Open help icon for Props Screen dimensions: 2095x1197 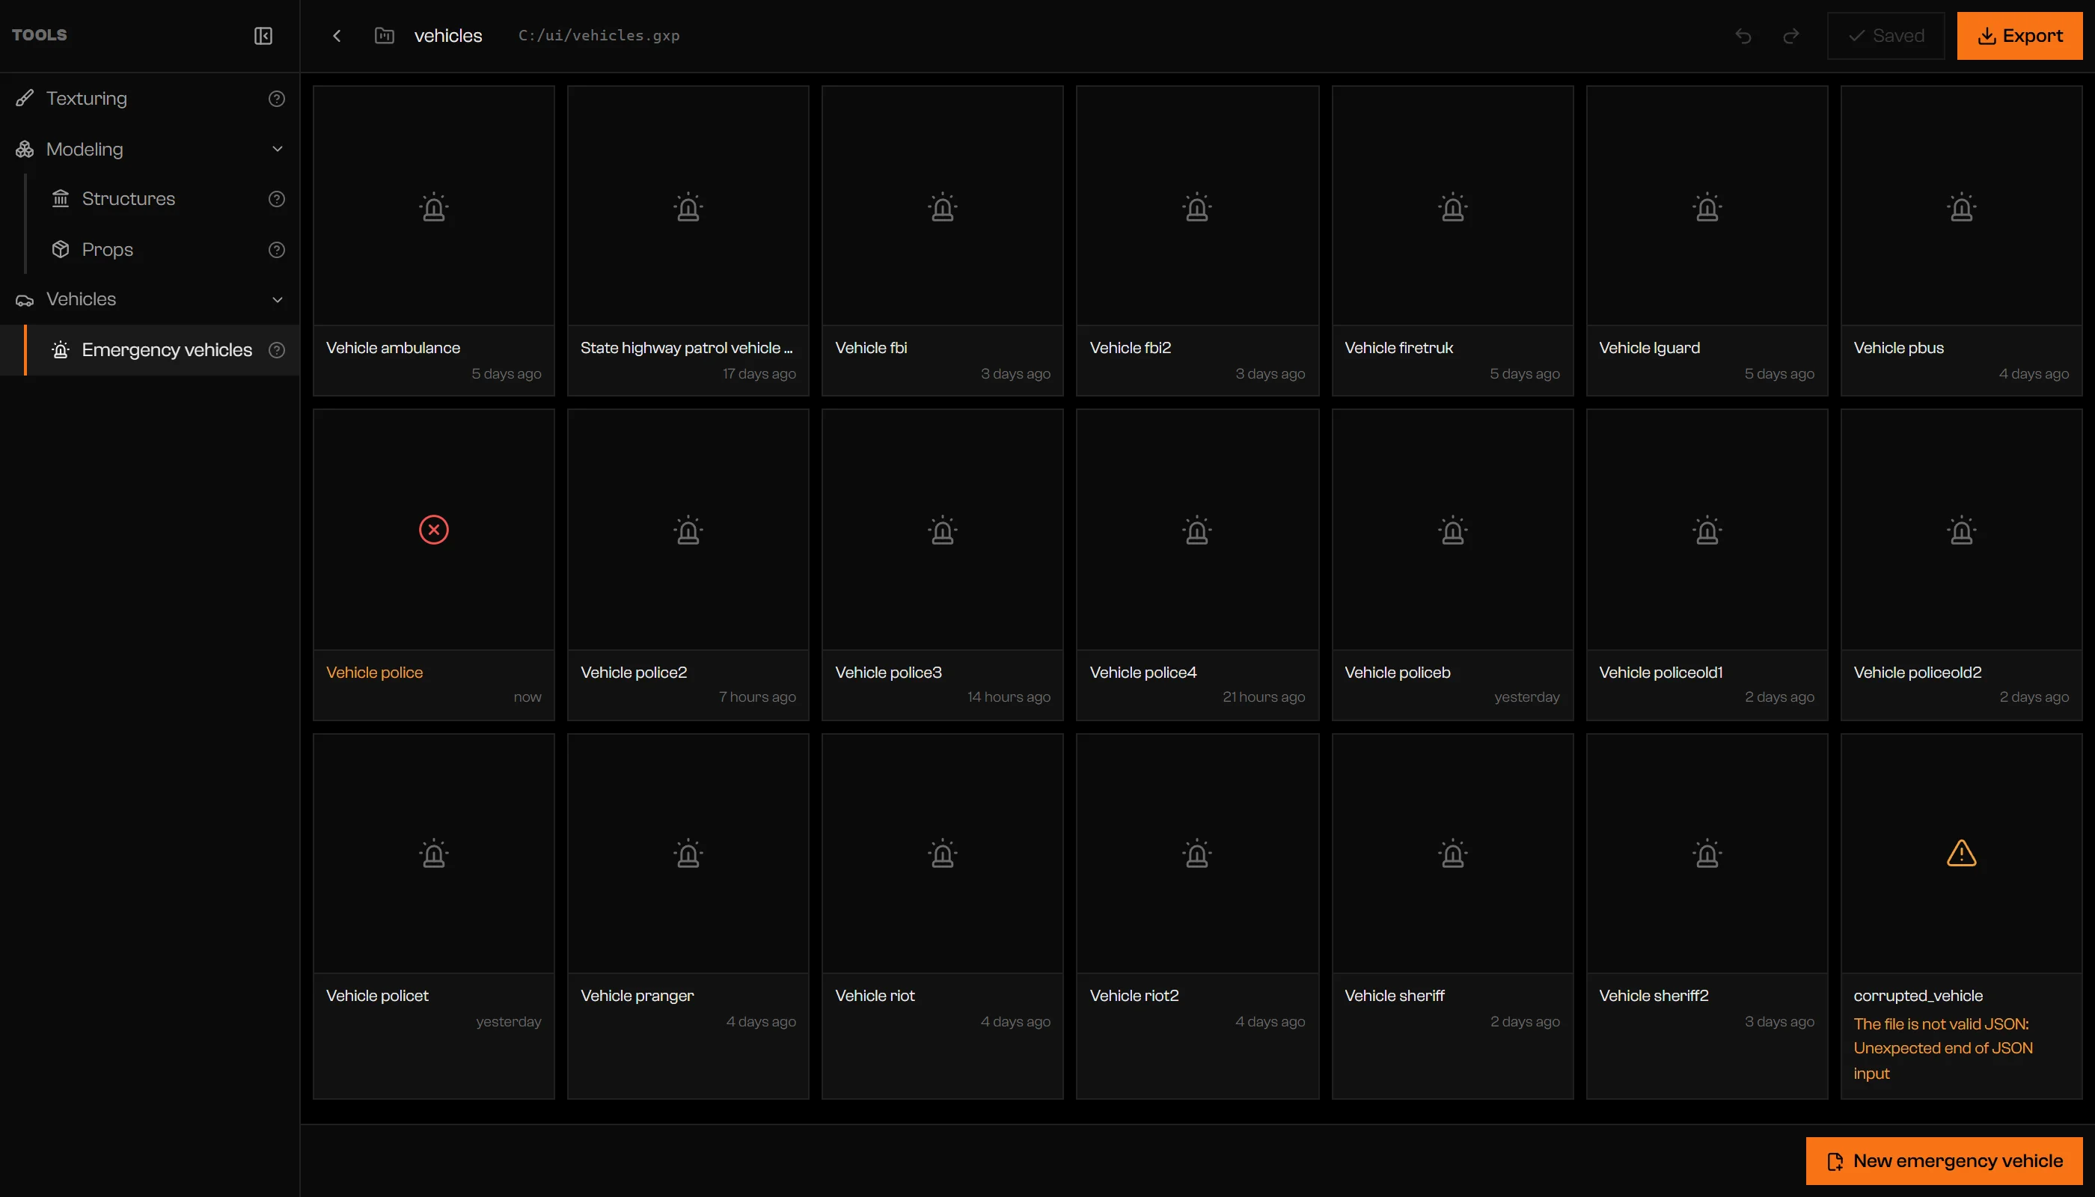coord(277,250)
